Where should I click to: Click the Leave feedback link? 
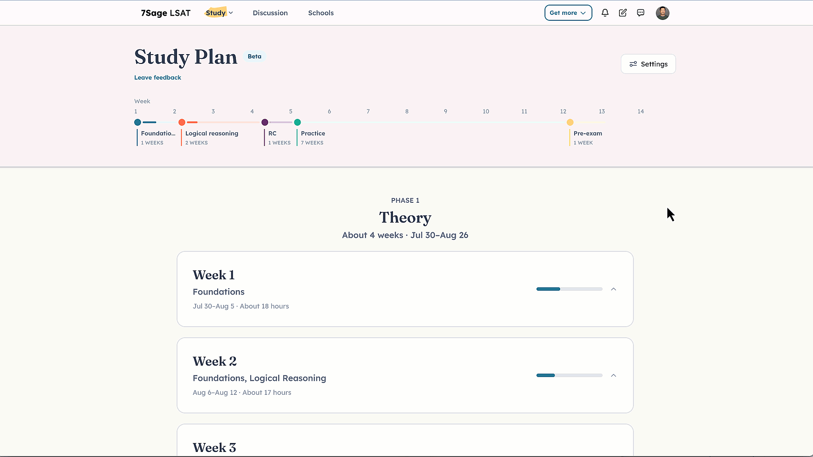point(158,77)
